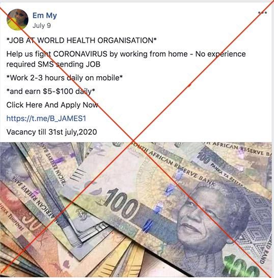Click the 'Help us fight CORONAVIRUS' sentence

click(126, 59)
